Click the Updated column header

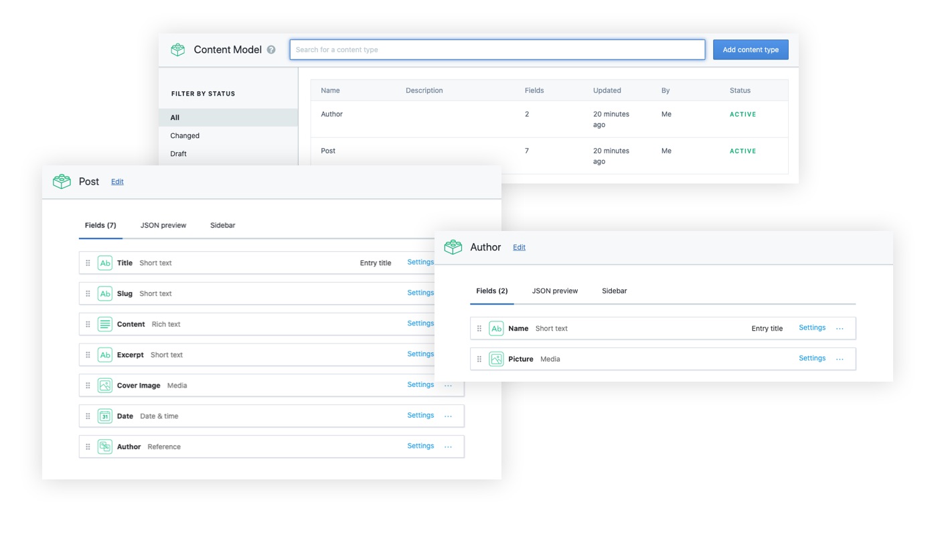click(x=607, y=90)
